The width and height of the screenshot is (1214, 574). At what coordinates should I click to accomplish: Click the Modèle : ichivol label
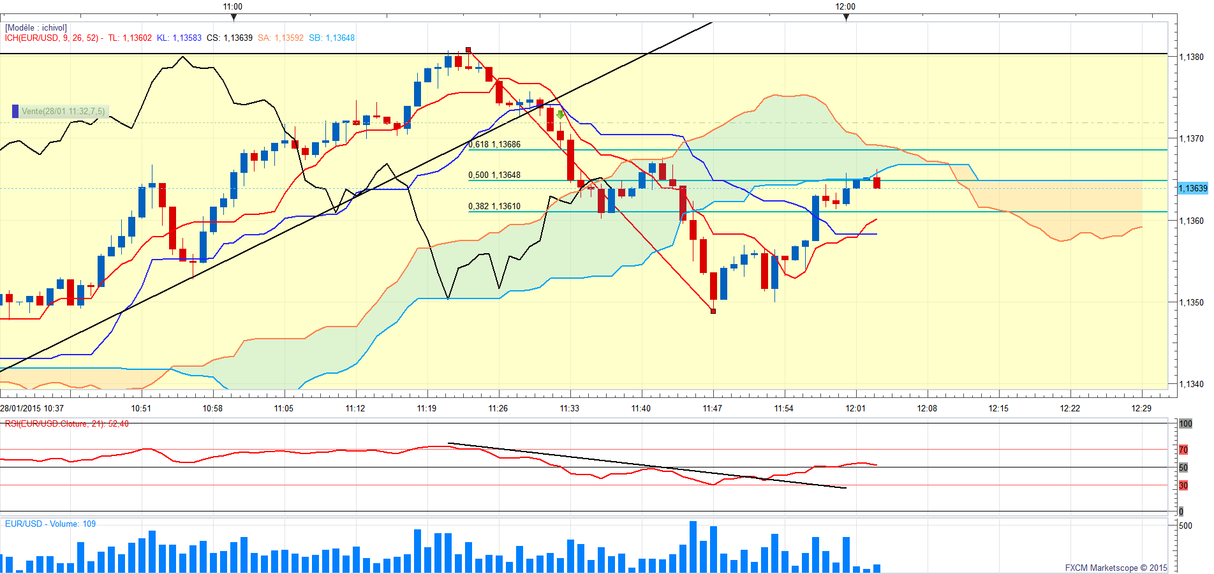pyautogui.click(x=36, y=28)
